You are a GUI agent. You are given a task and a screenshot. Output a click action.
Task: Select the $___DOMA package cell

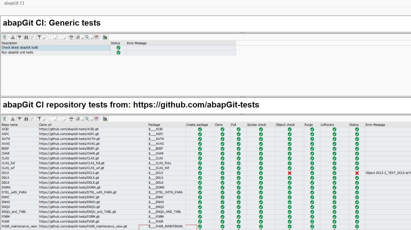pyautogui.click(x=167, y=188)
